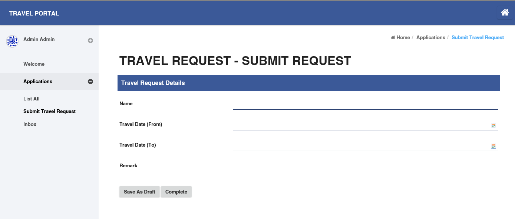Click the Save As Draft button
The image size is (515, 219).
click(x=139, y=192)
